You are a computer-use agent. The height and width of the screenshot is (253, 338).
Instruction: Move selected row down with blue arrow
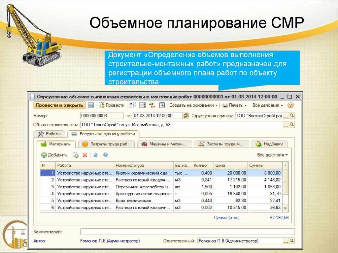[x=105, y=155]
